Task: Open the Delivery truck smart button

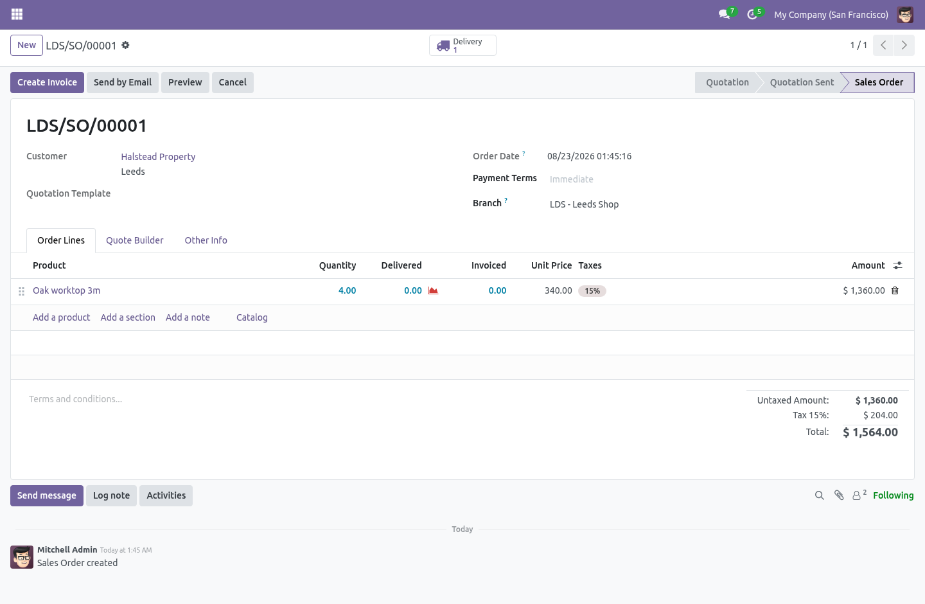Action: 463,45
